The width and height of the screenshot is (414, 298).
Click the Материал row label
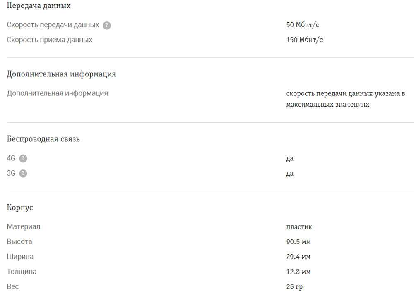(24, 227)
